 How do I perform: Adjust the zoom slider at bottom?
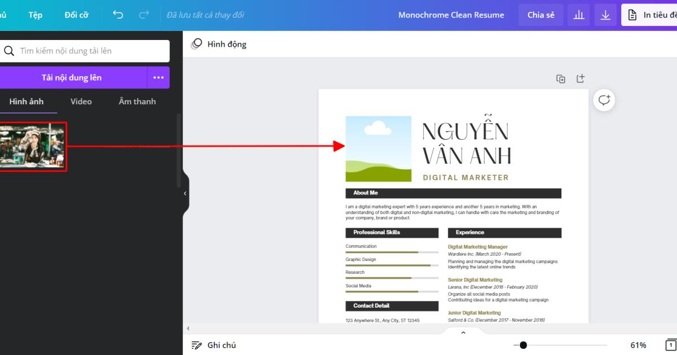tap(522, 344)
